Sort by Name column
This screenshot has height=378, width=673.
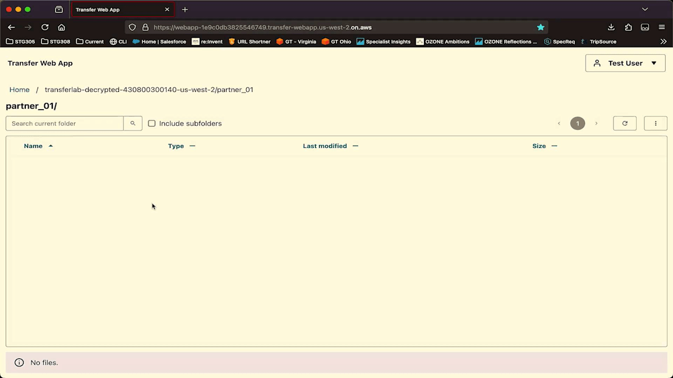[38, 146]
